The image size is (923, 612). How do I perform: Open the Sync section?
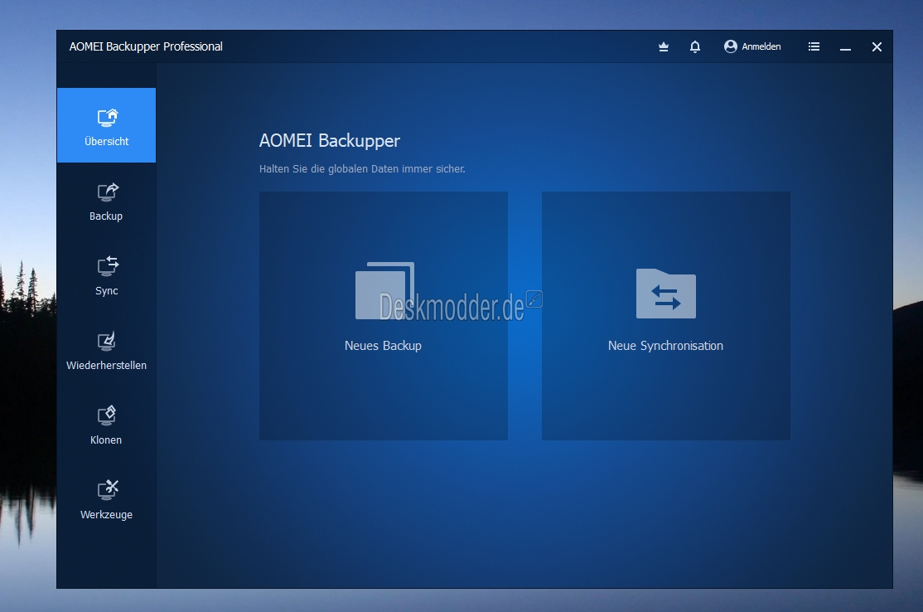pyautogui.click(x=107, y=275)
